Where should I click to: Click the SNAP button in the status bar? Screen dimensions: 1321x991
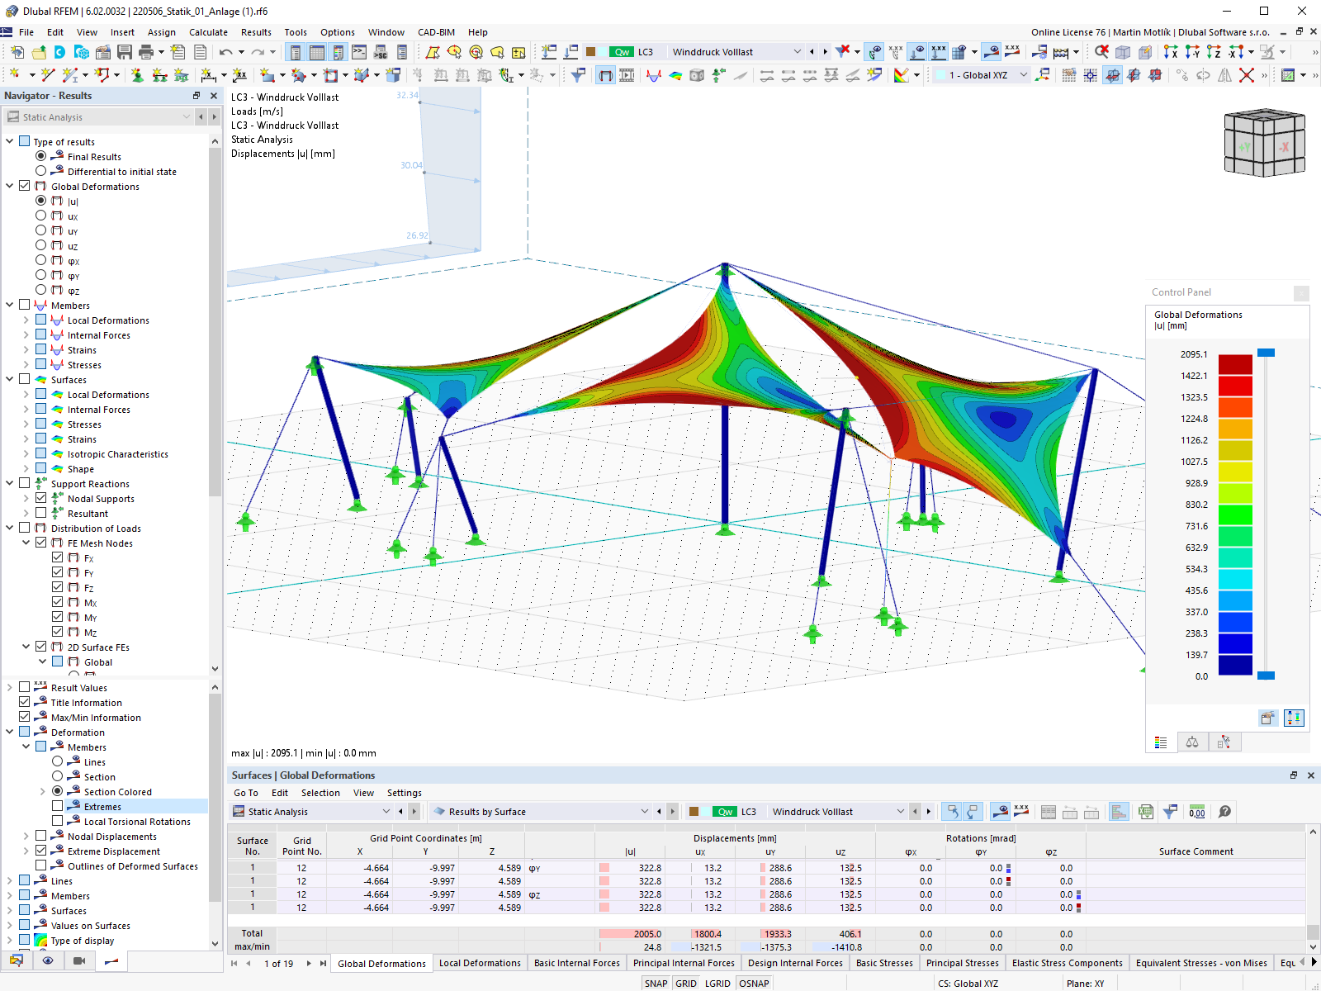[656, 983]
